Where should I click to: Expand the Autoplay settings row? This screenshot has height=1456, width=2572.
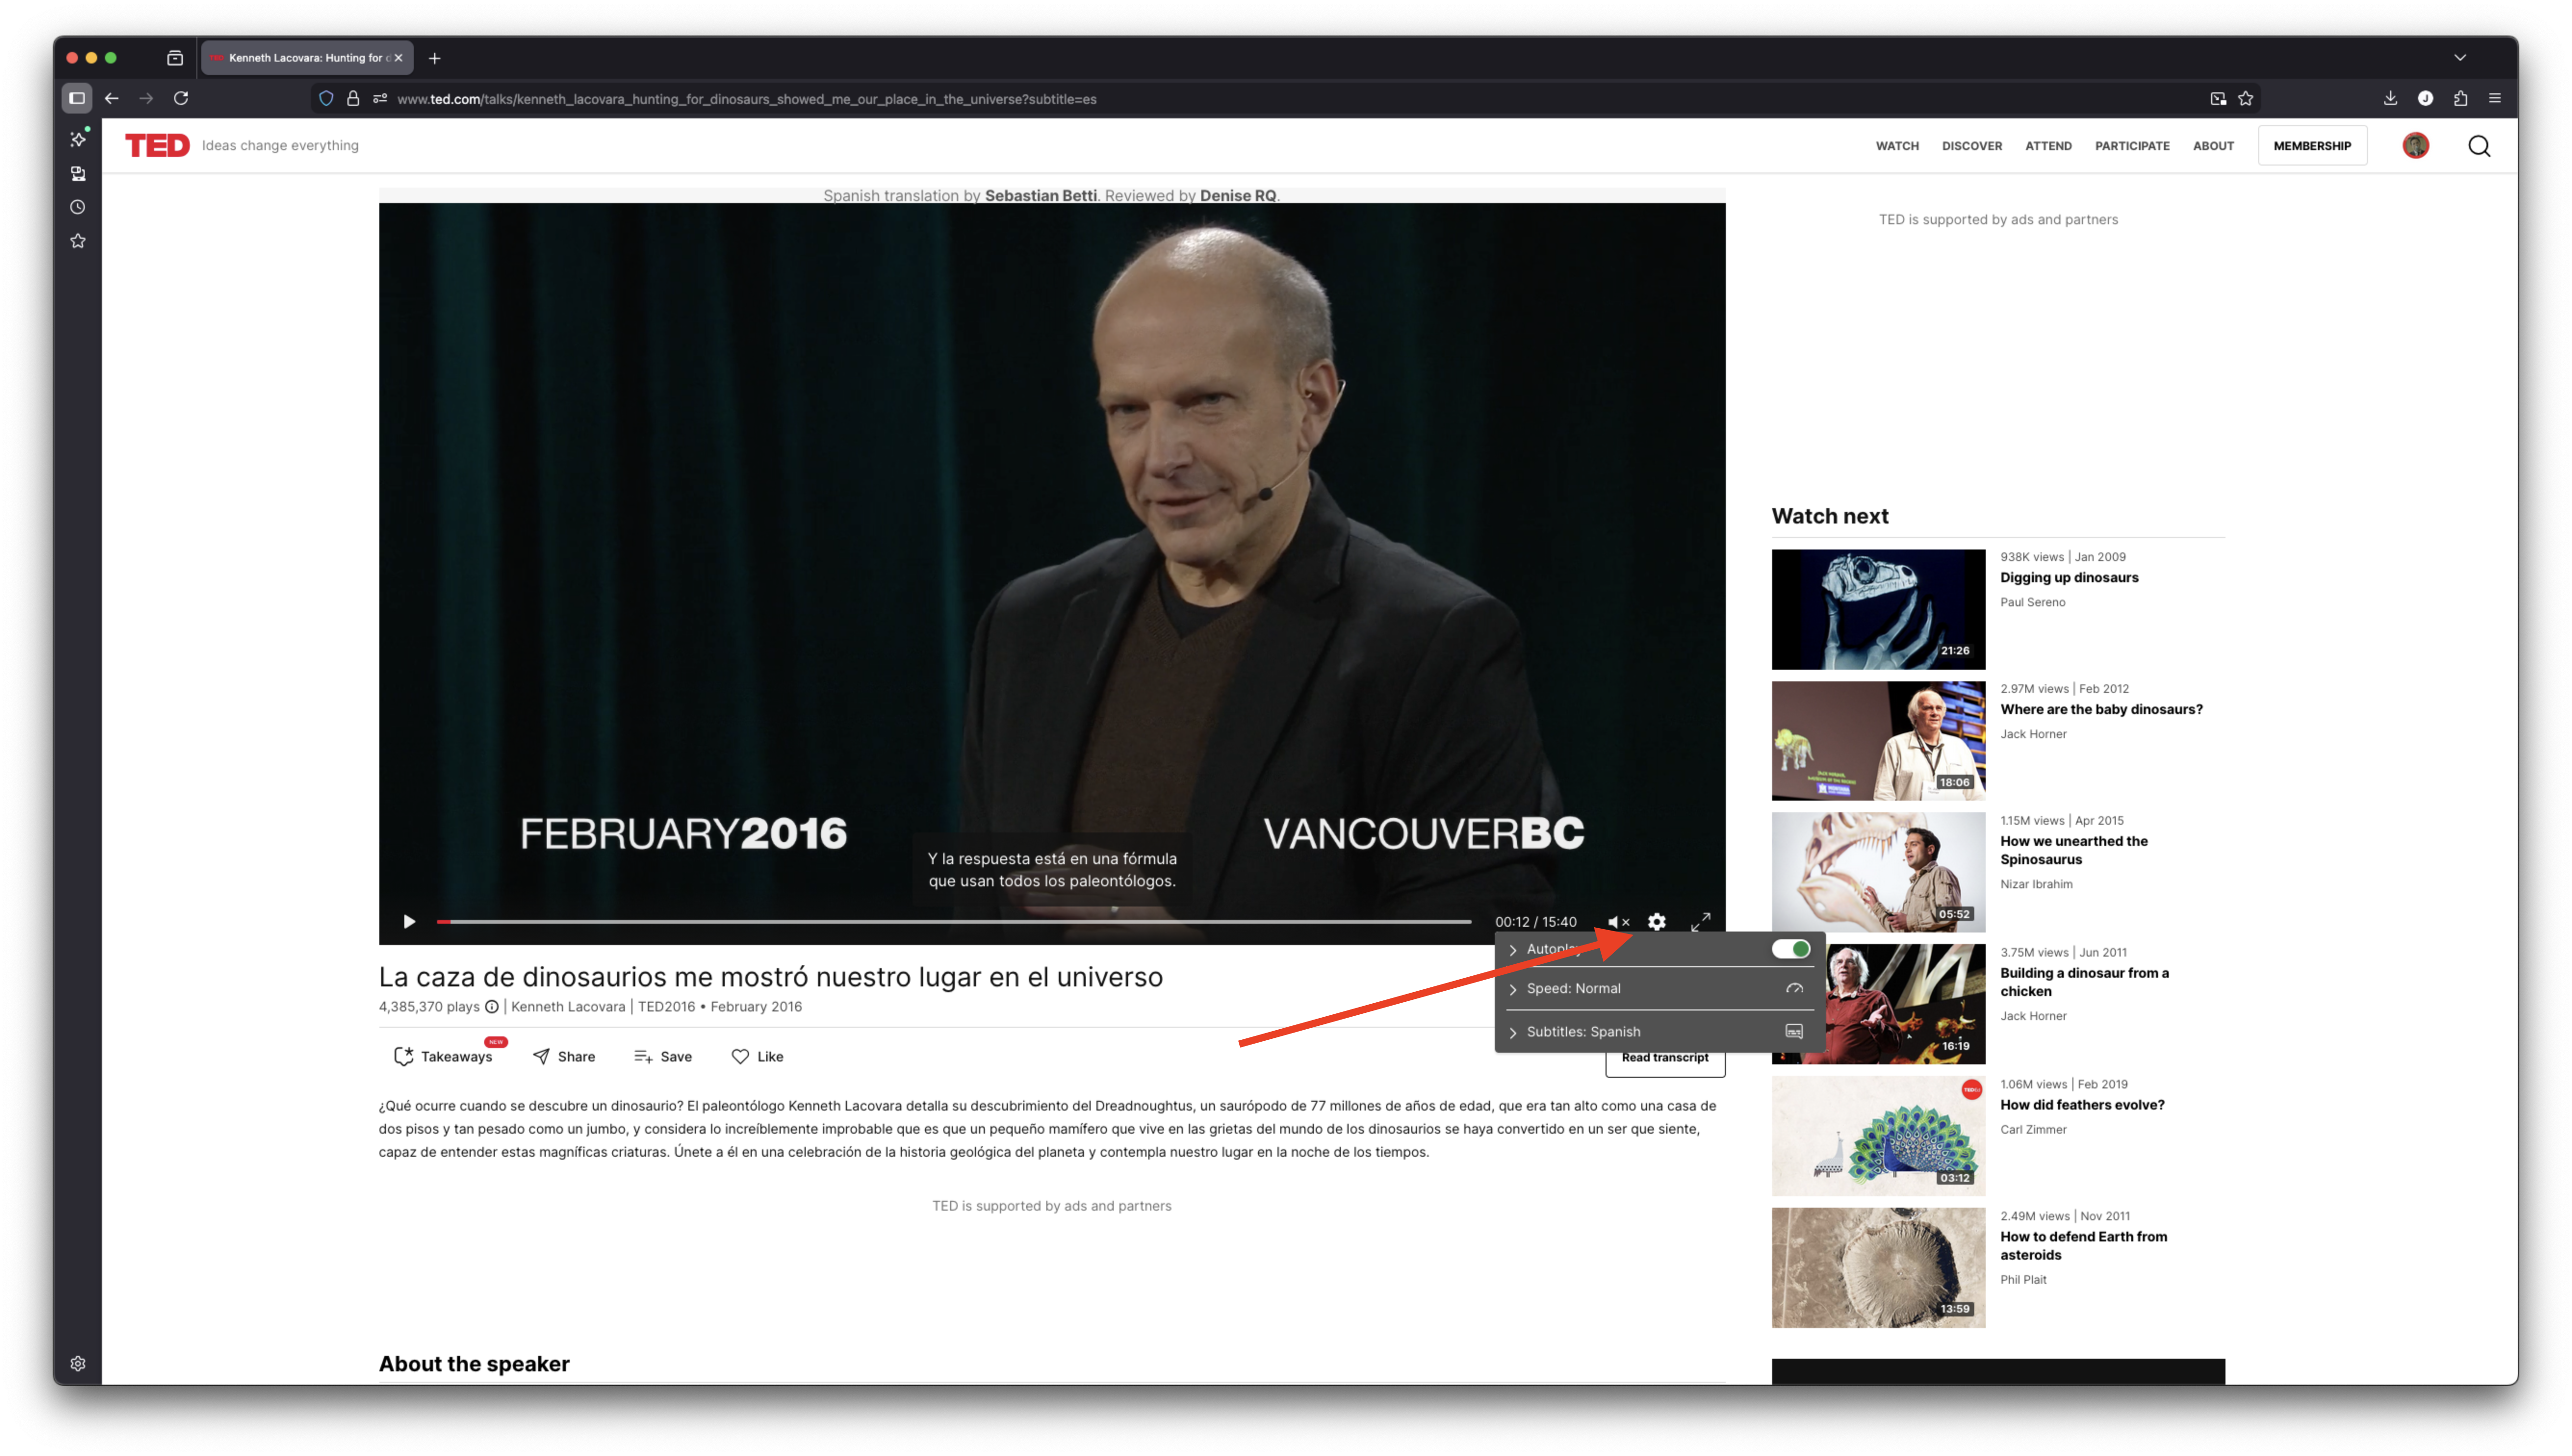[x=1513, y=950]
